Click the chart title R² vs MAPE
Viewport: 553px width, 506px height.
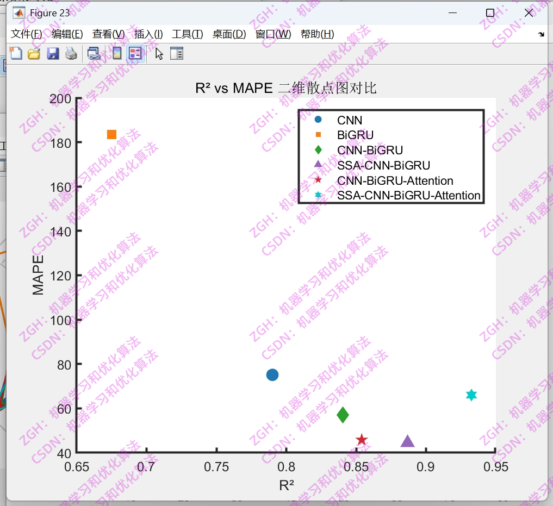[x=286, y=88]
